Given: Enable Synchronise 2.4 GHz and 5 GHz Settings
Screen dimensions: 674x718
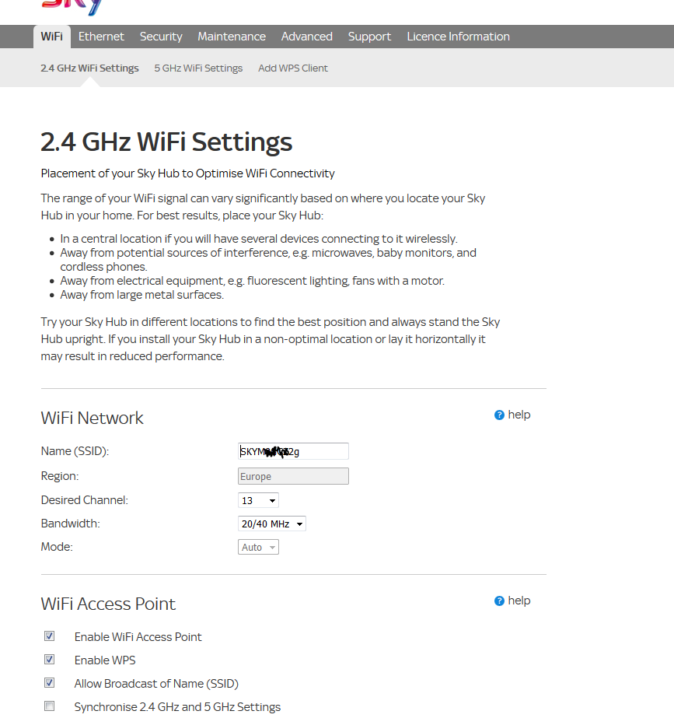Looking at the screenshot, I should pyautogui.click(x=50, y=706).
